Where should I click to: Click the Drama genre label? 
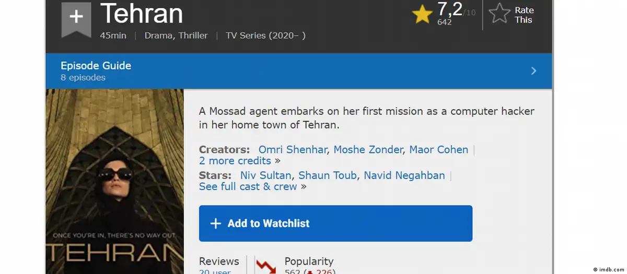coord(157,35)
